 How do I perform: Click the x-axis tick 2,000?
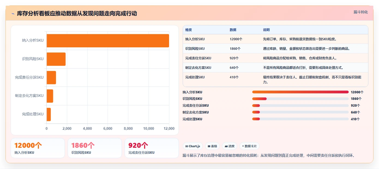[67, 128]
